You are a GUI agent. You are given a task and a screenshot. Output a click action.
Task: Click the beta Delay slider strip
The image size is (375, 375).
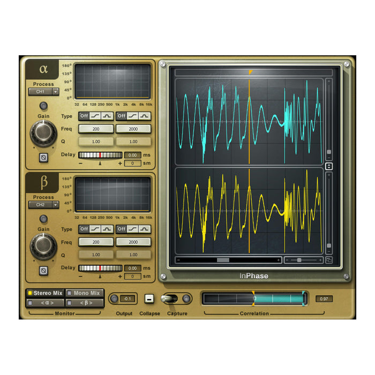100,268
